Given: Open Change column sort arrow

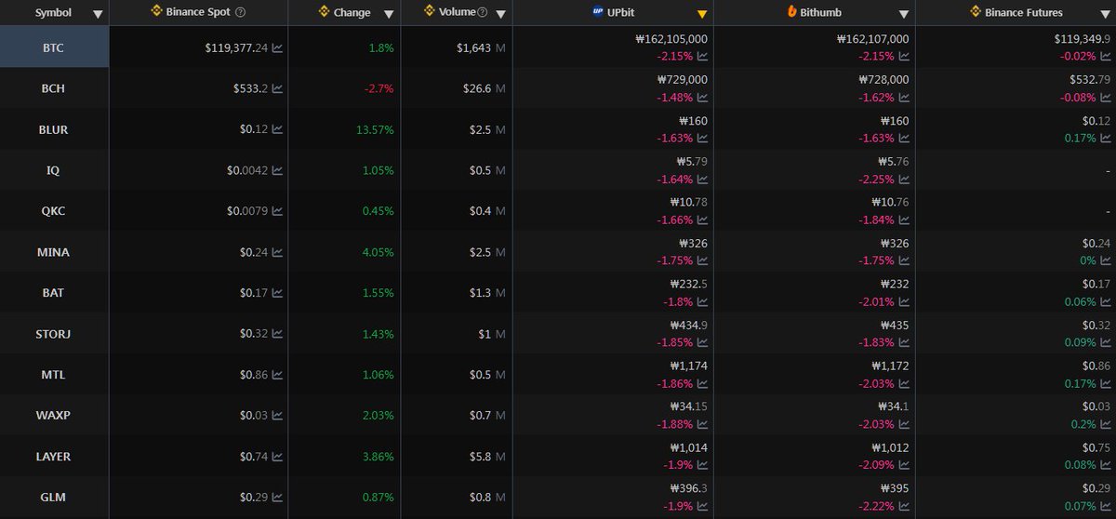Looking at the screenshot, I should [x=389, y=14].
